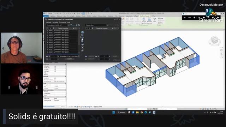Open the Ajuda de propriedades link
This screenshot has width=226, height=127.
[x=49, y=107]
